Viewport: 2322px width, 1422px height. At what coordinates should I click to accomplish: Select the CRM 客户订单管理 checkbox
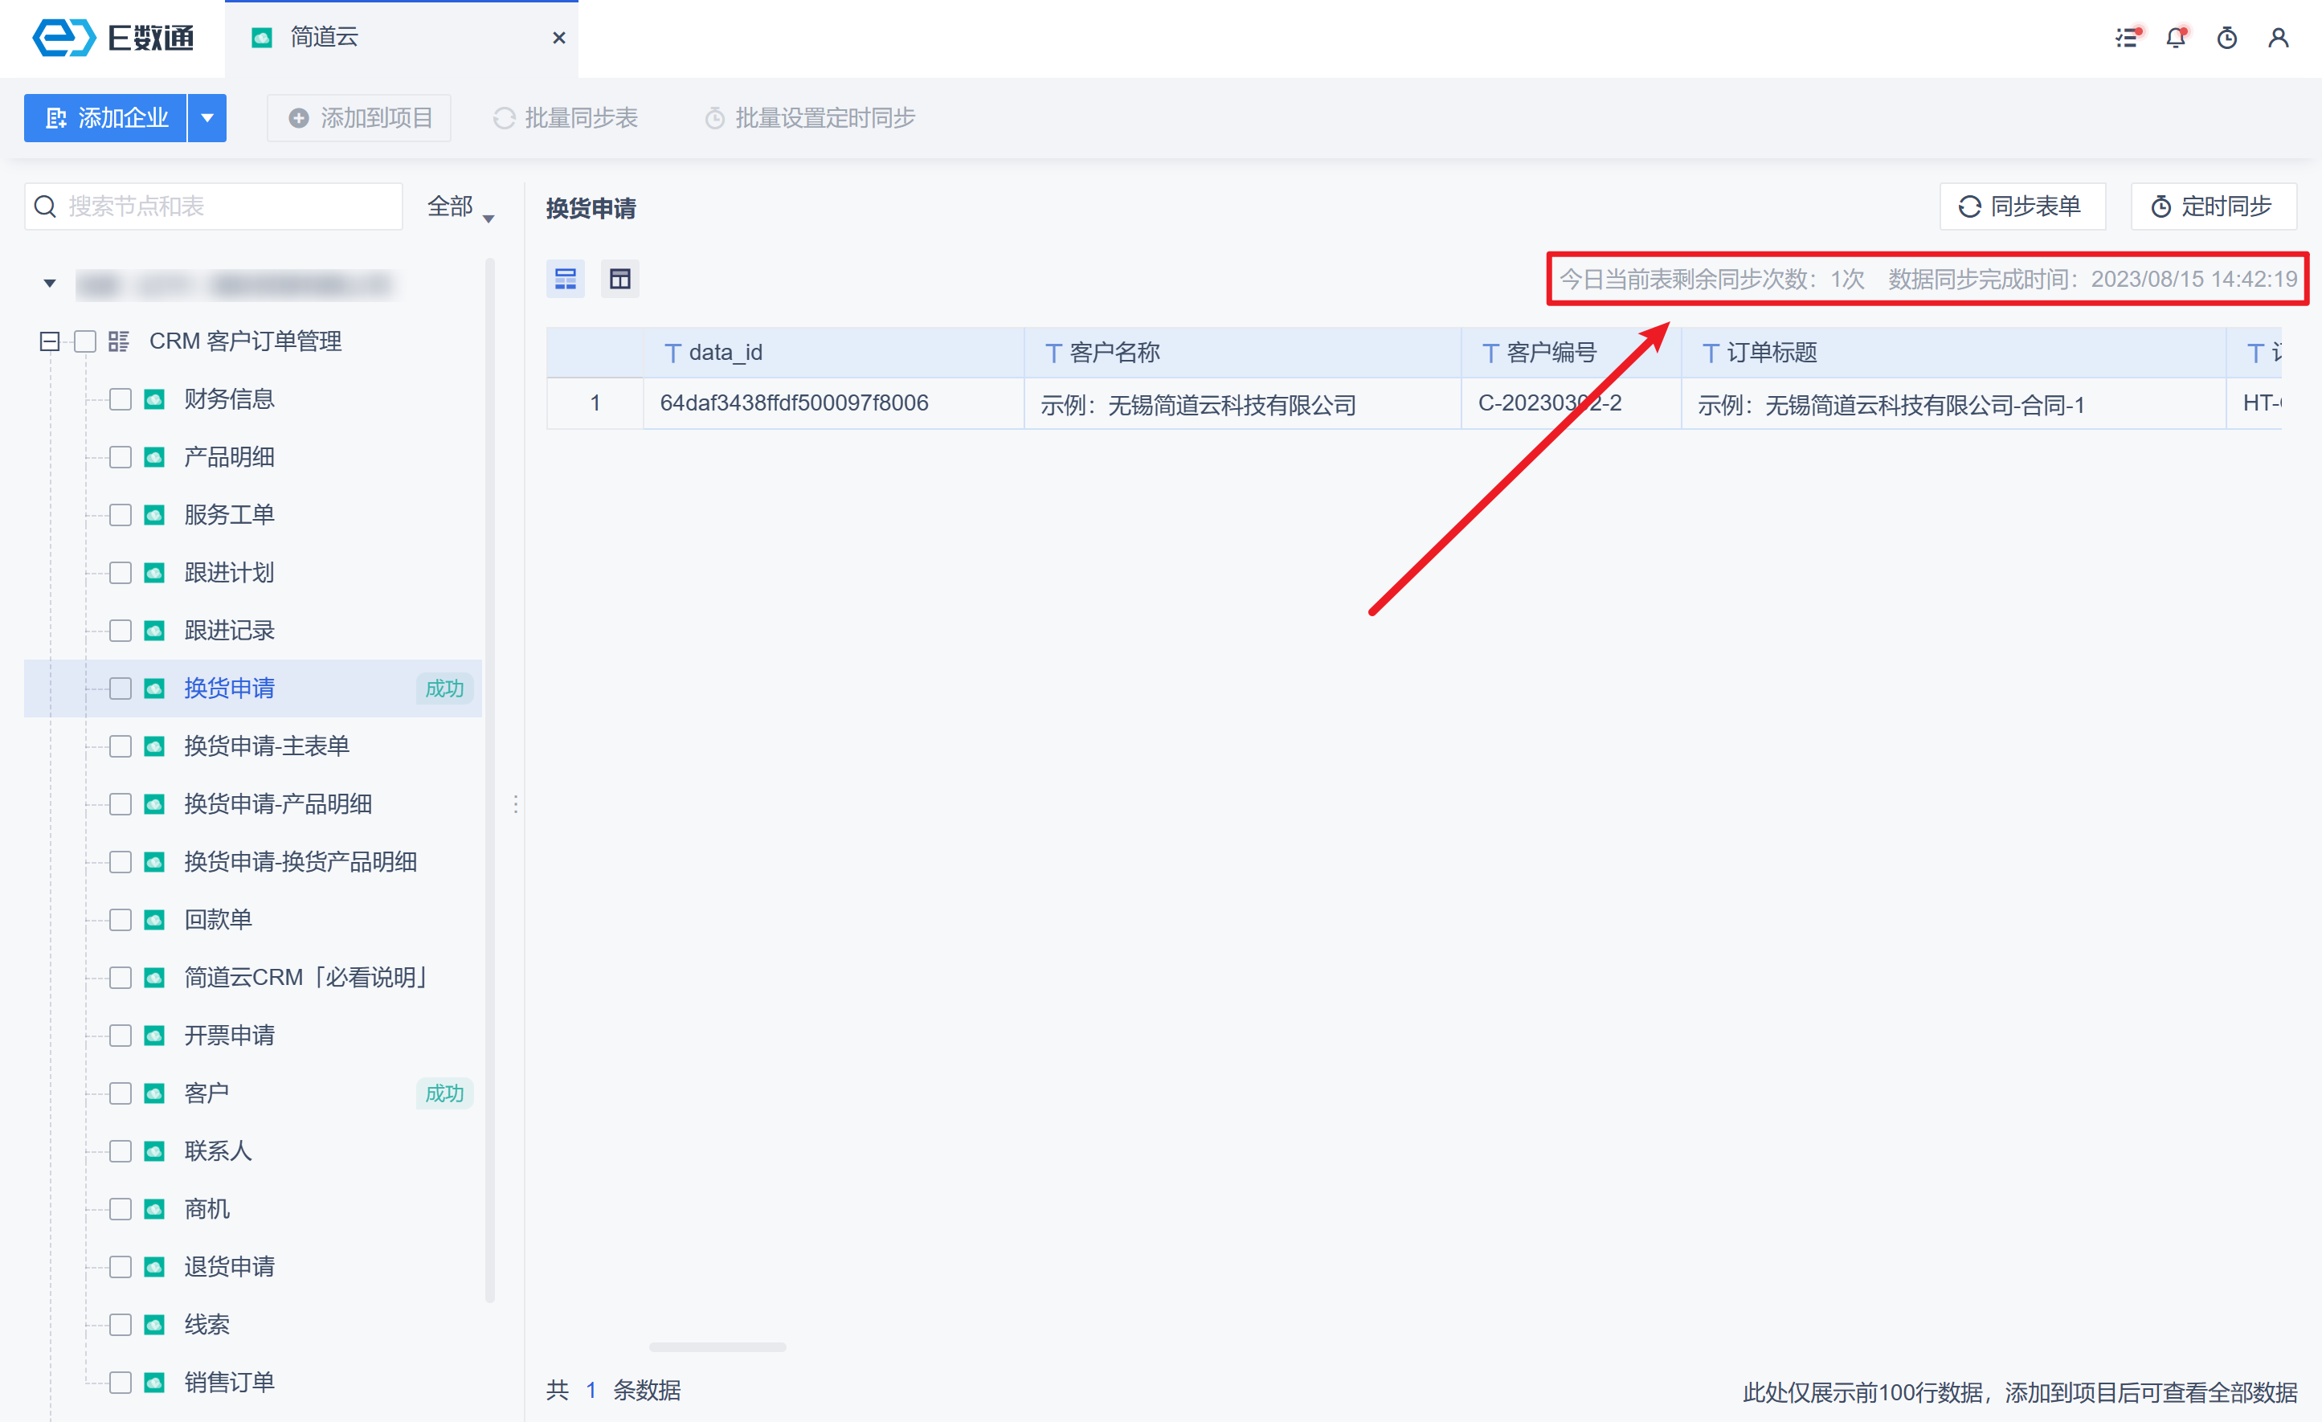[86, 341]
